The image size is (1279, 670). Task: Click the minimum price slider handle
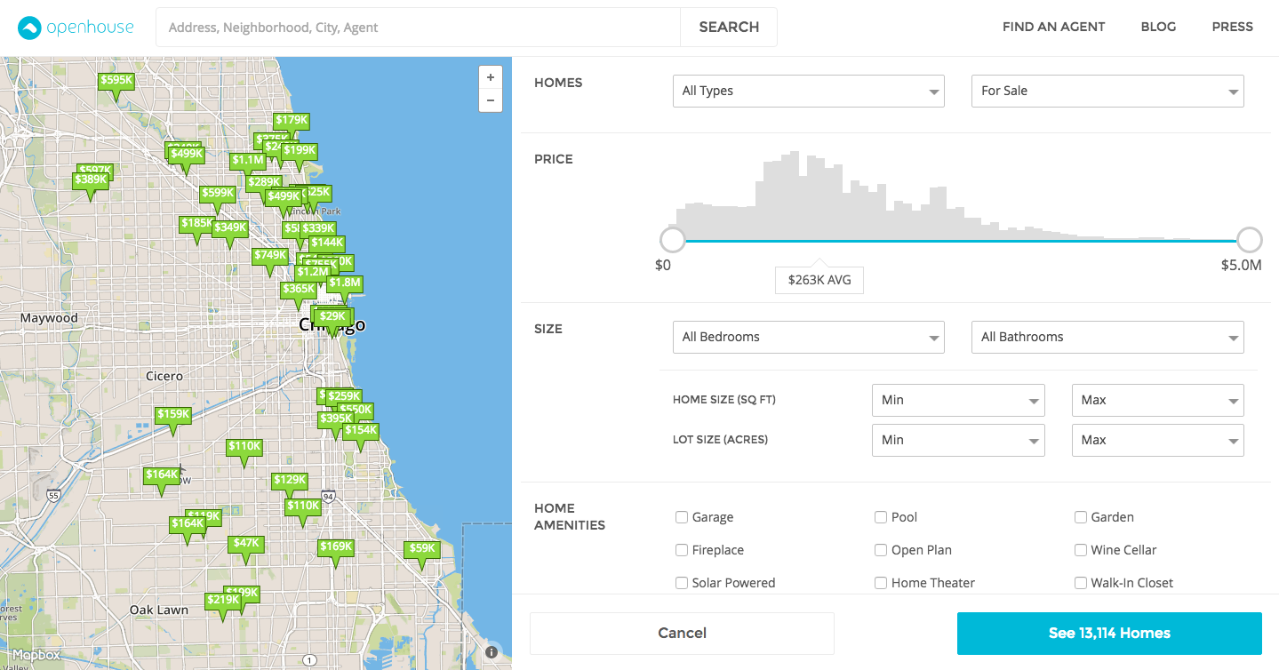673,240
